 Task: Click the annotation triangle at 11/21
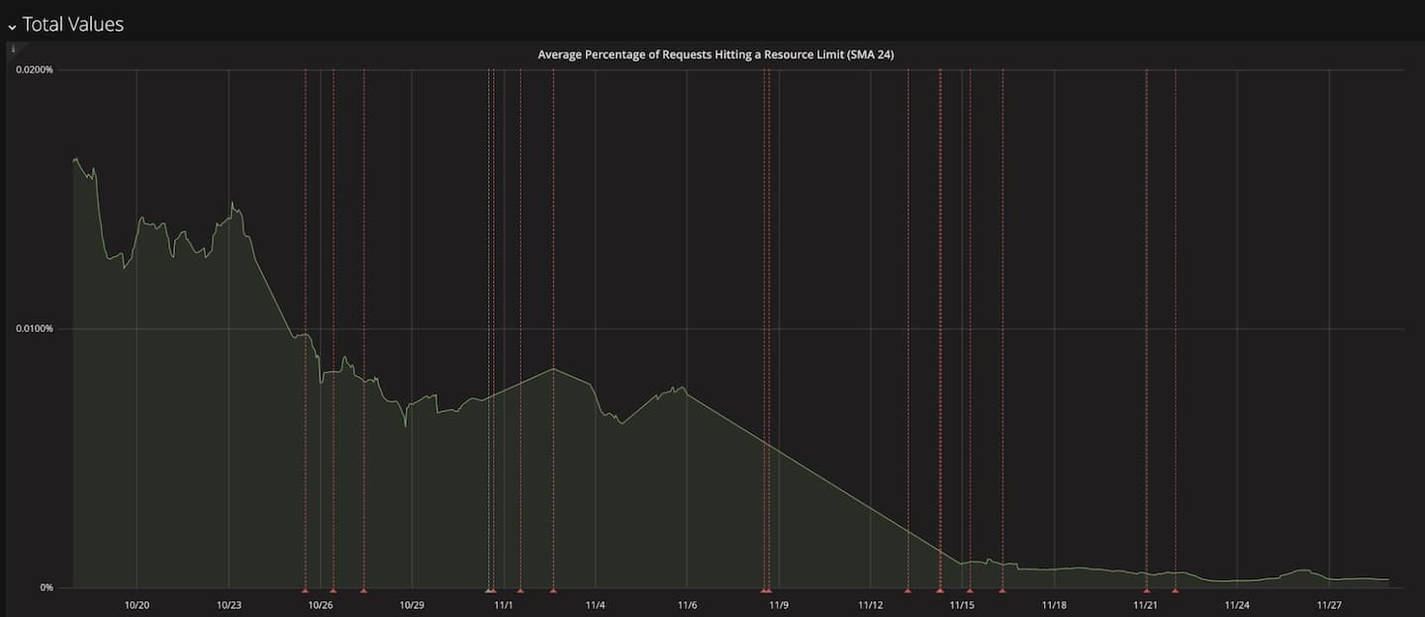tap(1146, 590)
